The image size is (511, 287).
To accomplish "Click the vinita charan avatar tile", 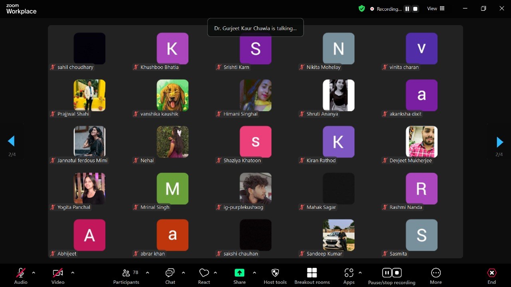I will point(422,49).
